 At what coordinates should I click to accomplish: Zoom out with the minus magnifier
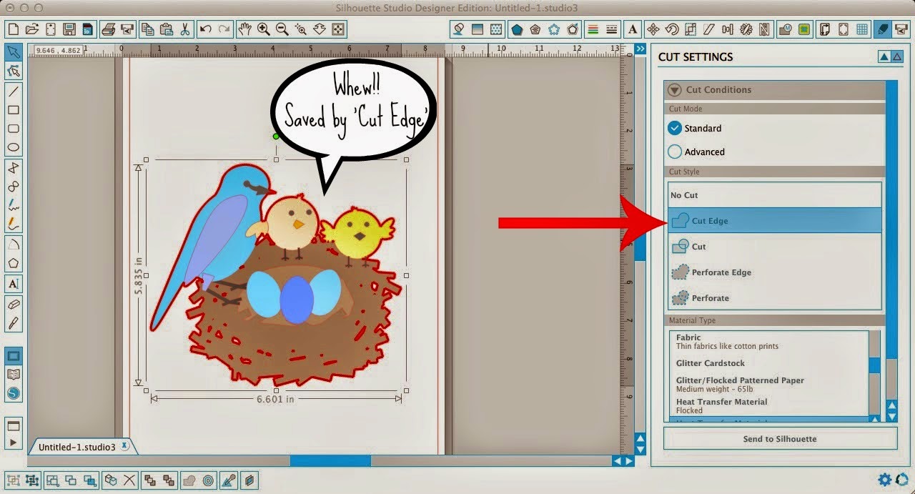(x=282, y=29)
